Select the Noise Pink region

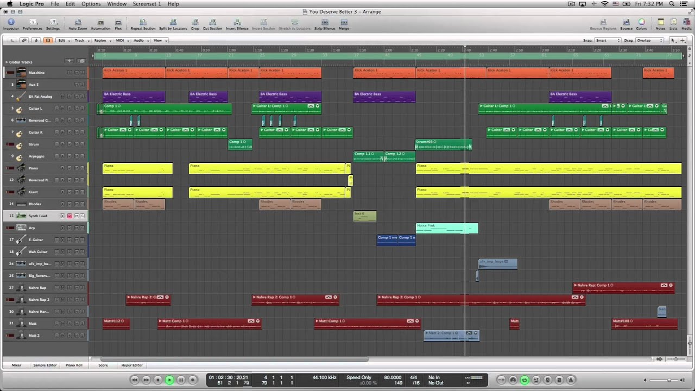coord(447,228)
